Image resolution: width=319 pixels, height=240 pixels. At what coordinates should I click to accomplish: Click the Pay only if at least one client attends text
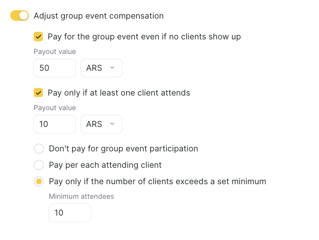click(x=119, y=93)
